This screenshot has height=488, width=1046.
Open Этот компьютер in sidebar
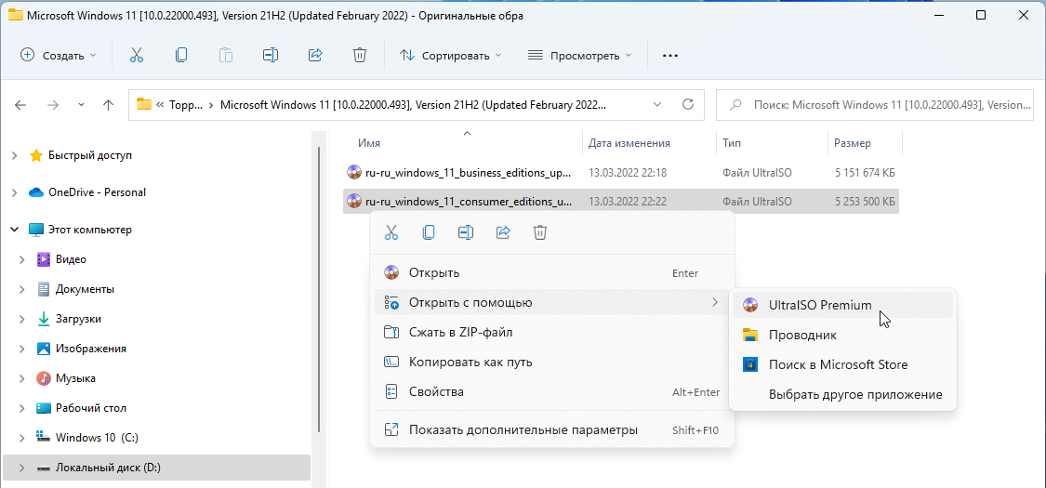pyautogui.click(x=90, y=230)
